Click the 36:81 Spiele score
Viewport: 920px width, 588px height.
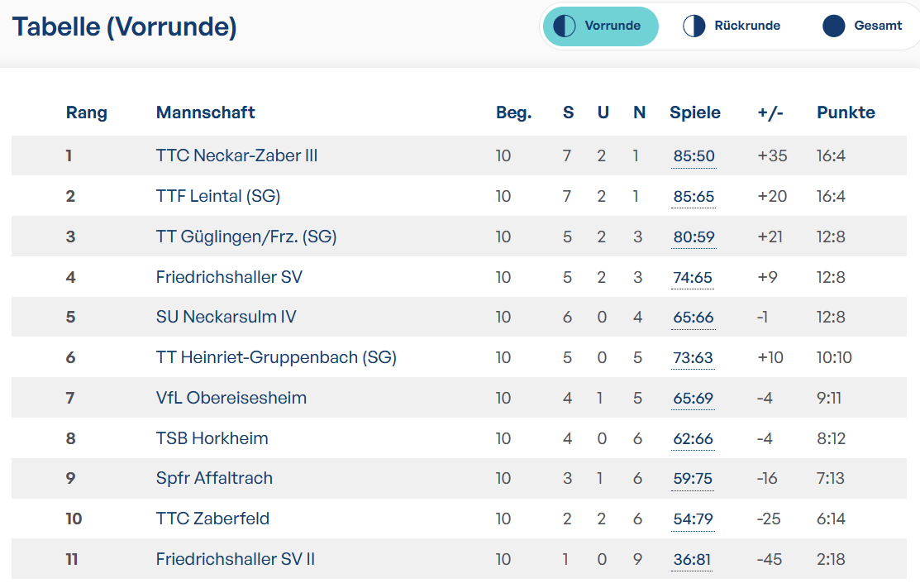pyautogui.click(x=692, y=560)
